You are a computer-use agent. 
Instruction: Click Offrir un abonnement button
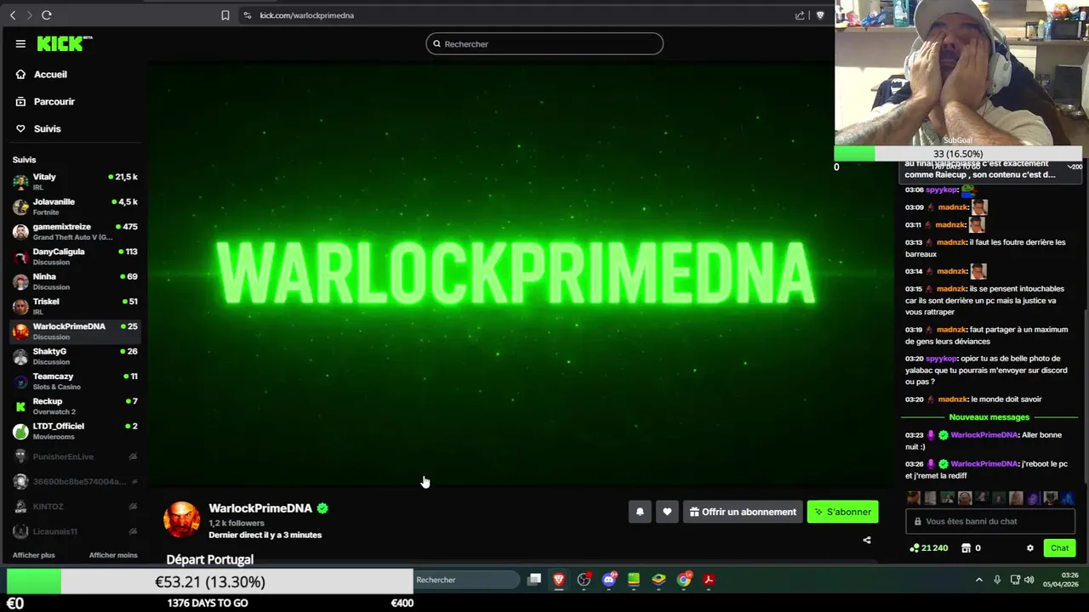743,512
